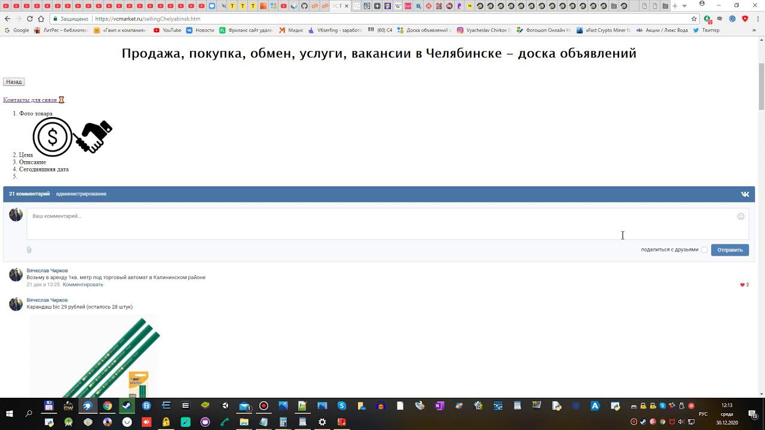Switch the РУС input language indicator
Viewport: 765px width, 430px height.
(x=703, y=414)
